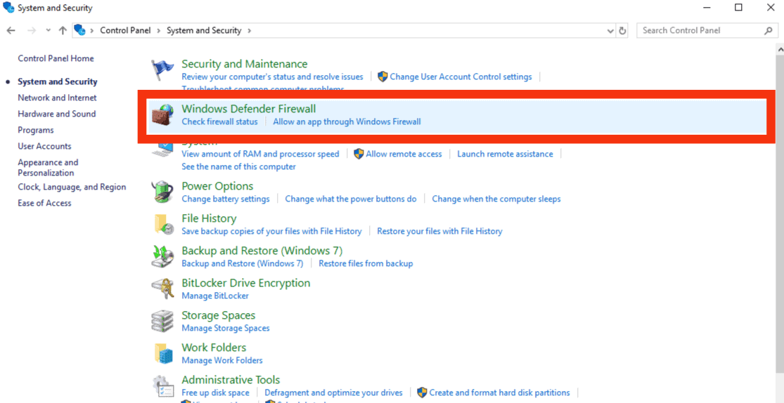Screen dimensions: 784x403
Task: Expand the address bar history dropdown
Action: 610,30
